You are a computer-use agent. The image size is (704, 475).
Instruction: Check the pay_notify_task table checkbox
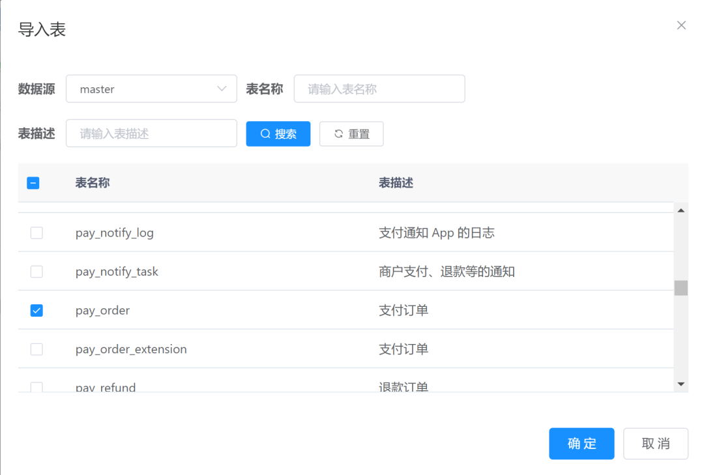37,271
